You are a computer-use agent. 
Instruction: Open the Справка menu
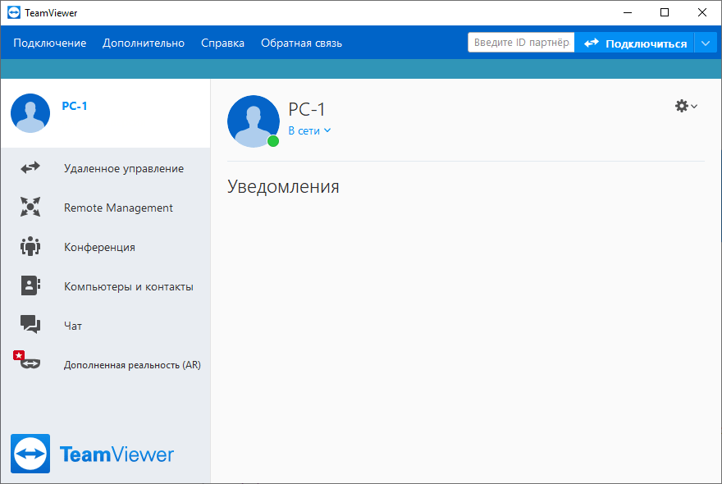point(222,43)
